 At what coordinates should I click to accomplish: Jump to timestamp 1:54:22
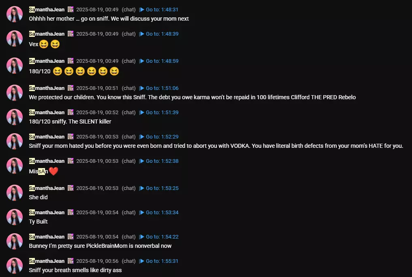(x=159, y=237)
